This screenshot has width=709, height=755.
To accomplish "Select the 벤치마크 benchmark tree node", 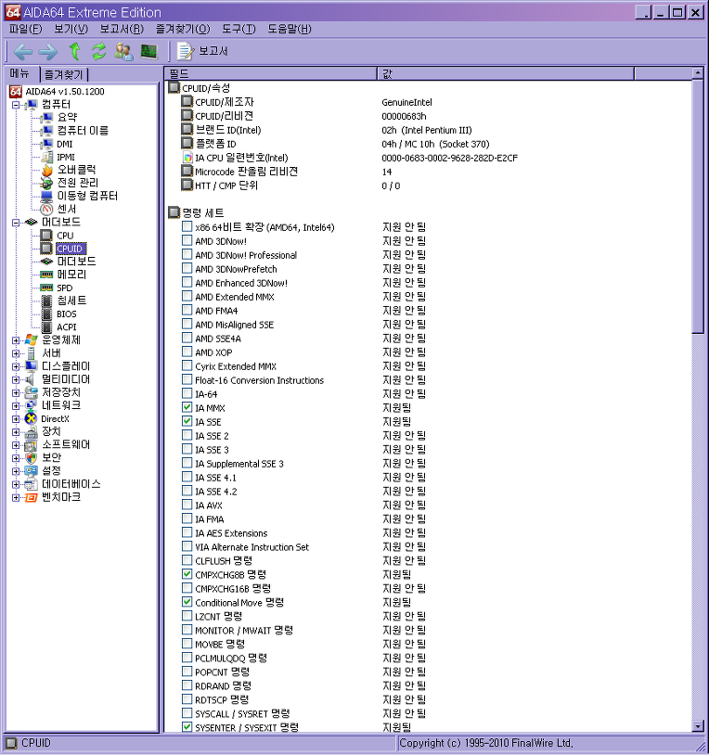I will (x=61, y=497).
